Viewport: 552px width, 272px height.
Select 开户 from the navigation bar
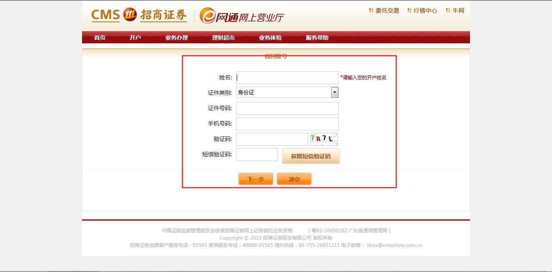coord(135,37)
